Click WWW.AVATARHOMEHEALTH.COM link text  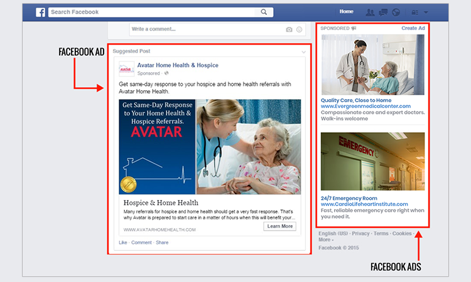[x=160, y=230]
